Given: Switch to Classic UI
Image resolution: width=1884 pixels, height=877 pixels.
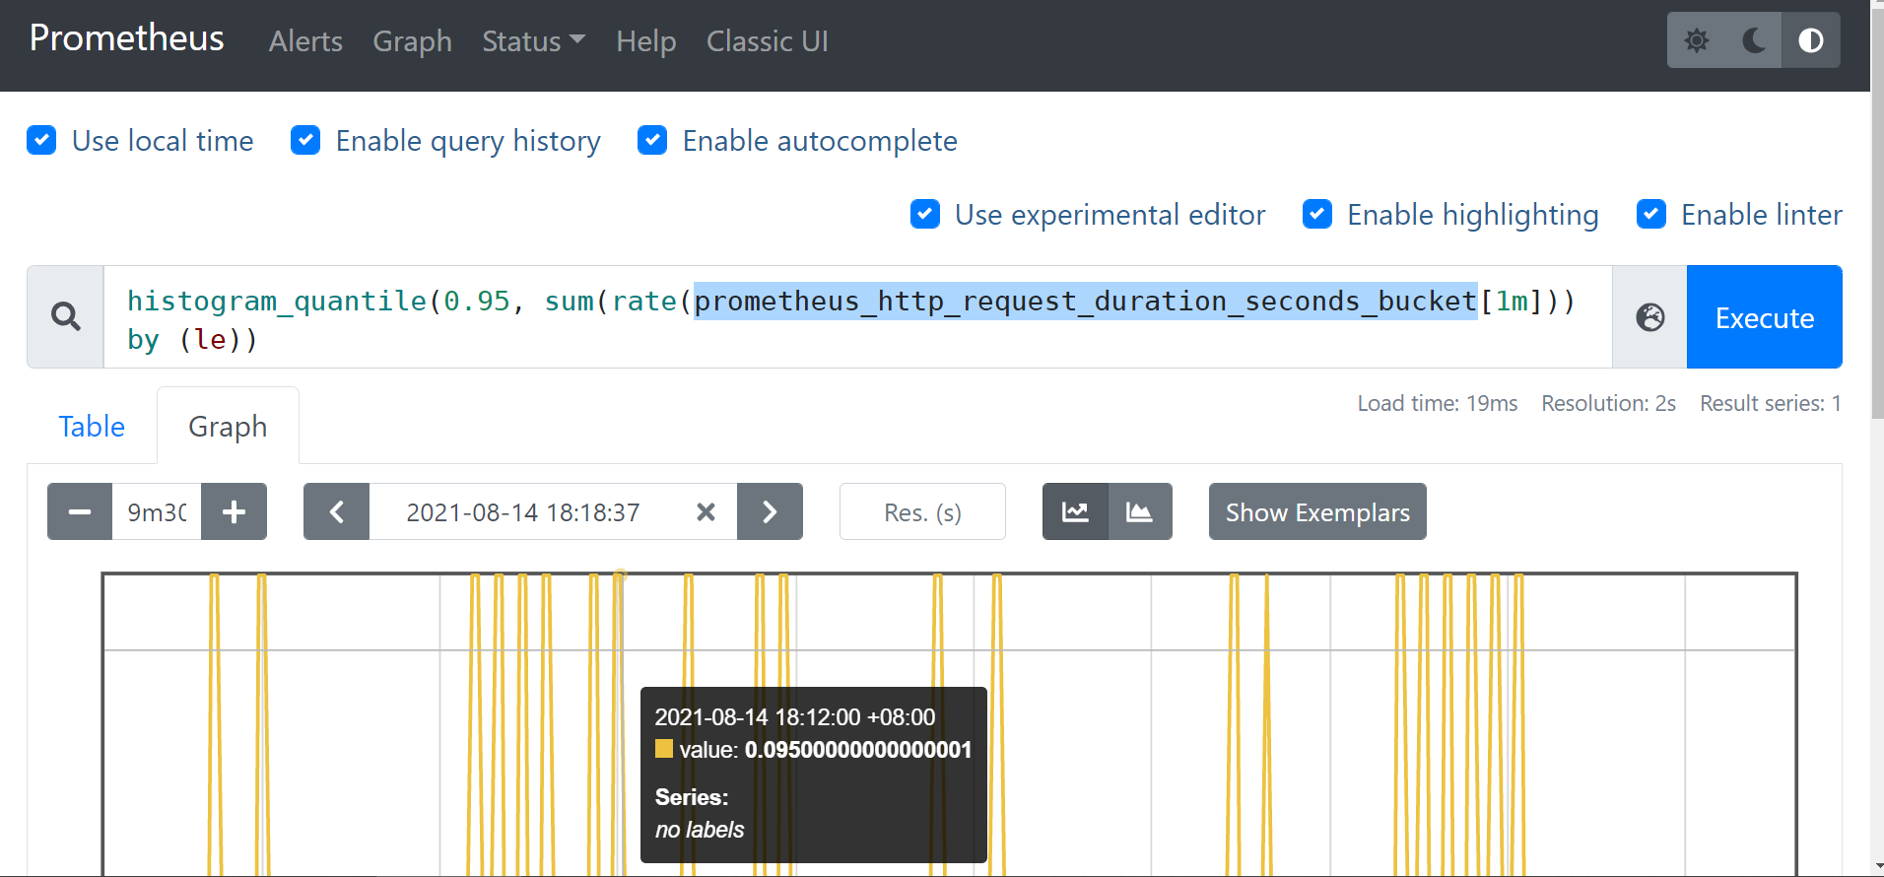Looking at the screenshot, I should 767,41.
